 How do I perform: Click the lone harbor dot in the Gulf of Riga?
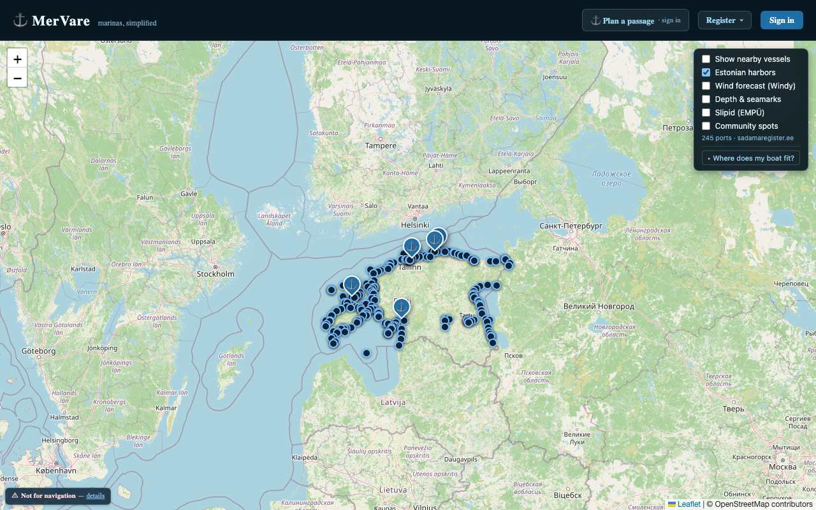coord(367,353)
